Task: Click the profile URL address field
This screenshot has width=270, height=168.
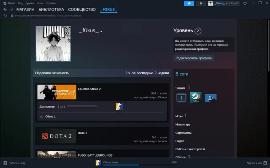Action: click(48, 16)
